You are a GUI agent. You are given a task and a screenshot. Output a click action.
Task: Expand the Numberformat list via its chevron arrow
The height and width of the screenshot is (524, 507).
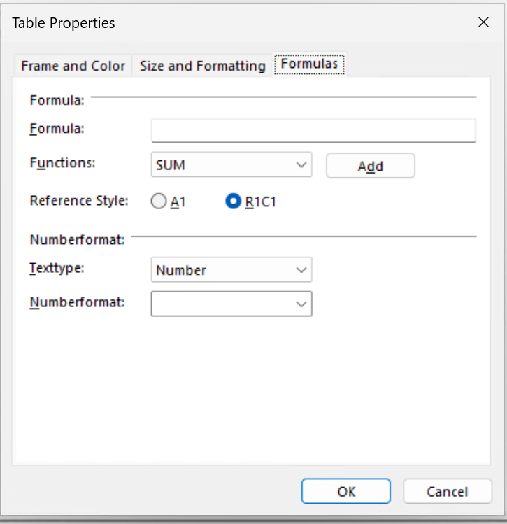(x=302, y=304)
